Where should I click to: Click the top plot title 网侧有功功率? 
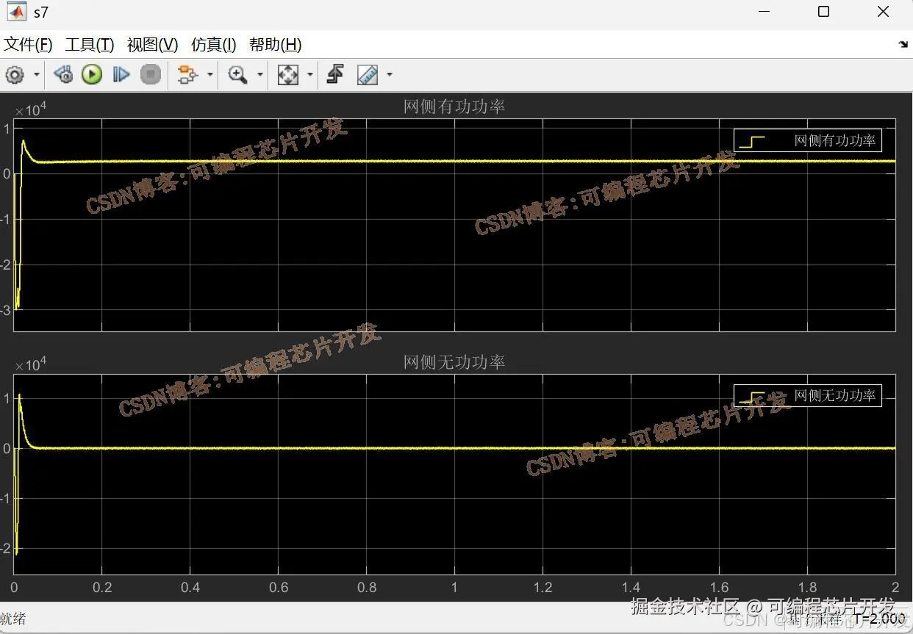point(454,107)
